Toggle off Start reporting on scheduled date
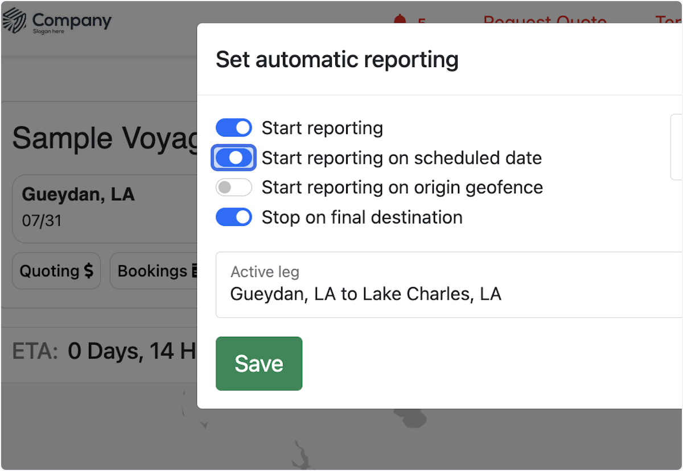683x471 pixels. pyautogui.click(x=233, y=158)
